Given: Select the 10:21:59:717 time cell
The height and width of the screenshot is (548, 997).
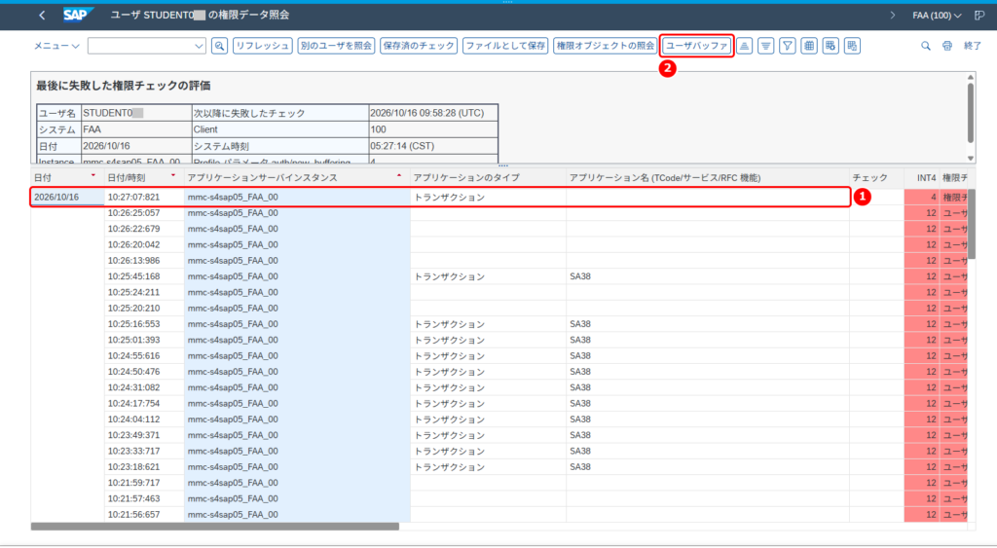Looking at the screenshot, I should (144, 483).
